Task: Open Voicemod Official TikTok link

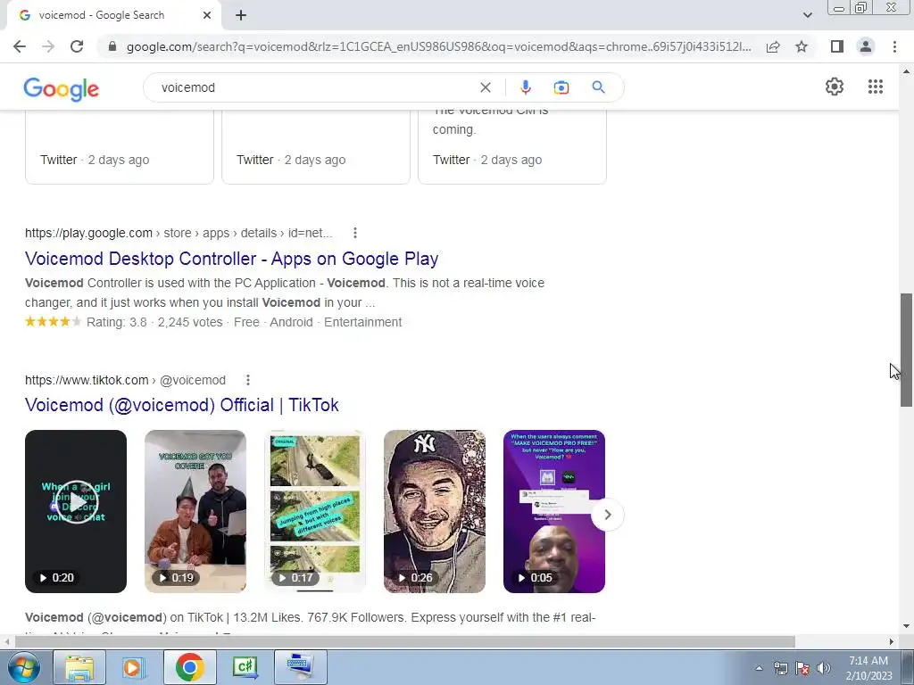Action: point(182,405)
